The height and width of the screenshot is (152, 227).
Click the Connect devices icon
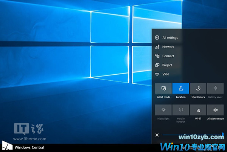coord(157,56)
